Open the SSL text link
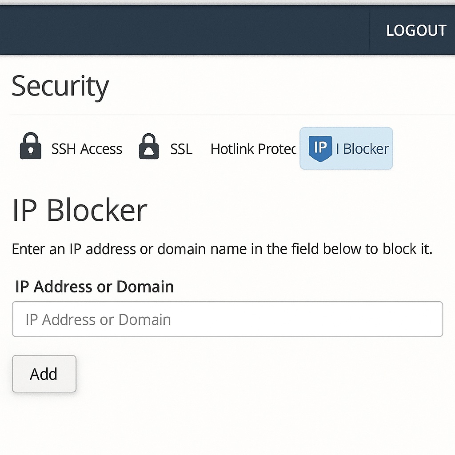Image resolution: width=455 pixels, height=455 pixels. tap(181, 149)
